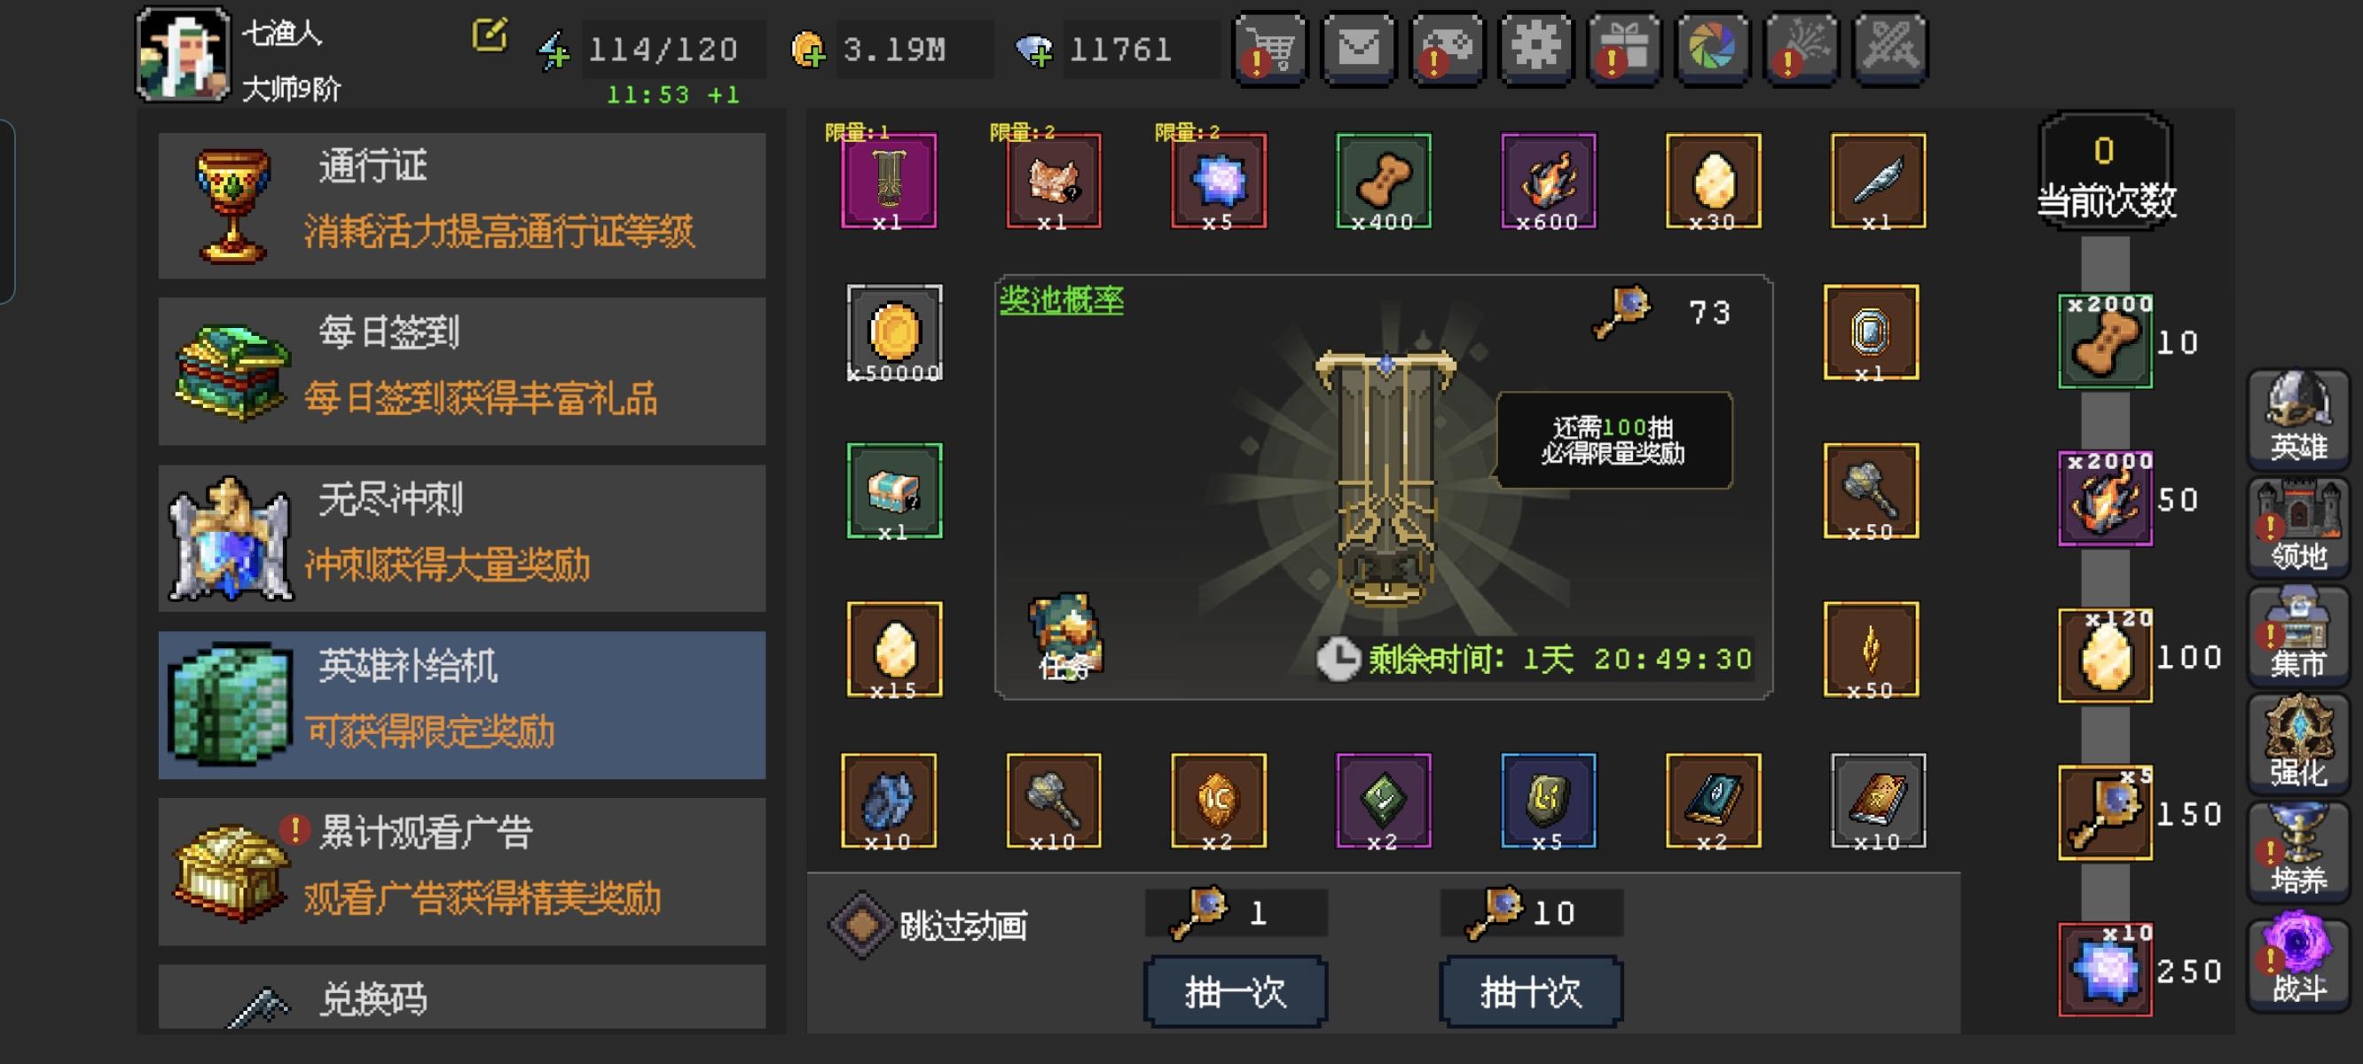
Task: Click the edit name pencil icon
Action: (490, 35)
